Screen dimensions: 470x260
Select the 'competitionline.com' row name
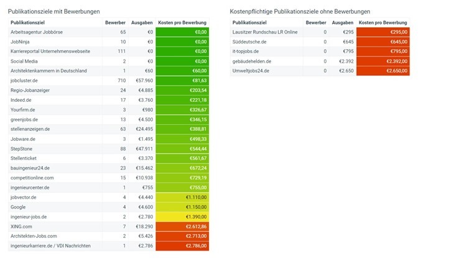tap(32, 177)
